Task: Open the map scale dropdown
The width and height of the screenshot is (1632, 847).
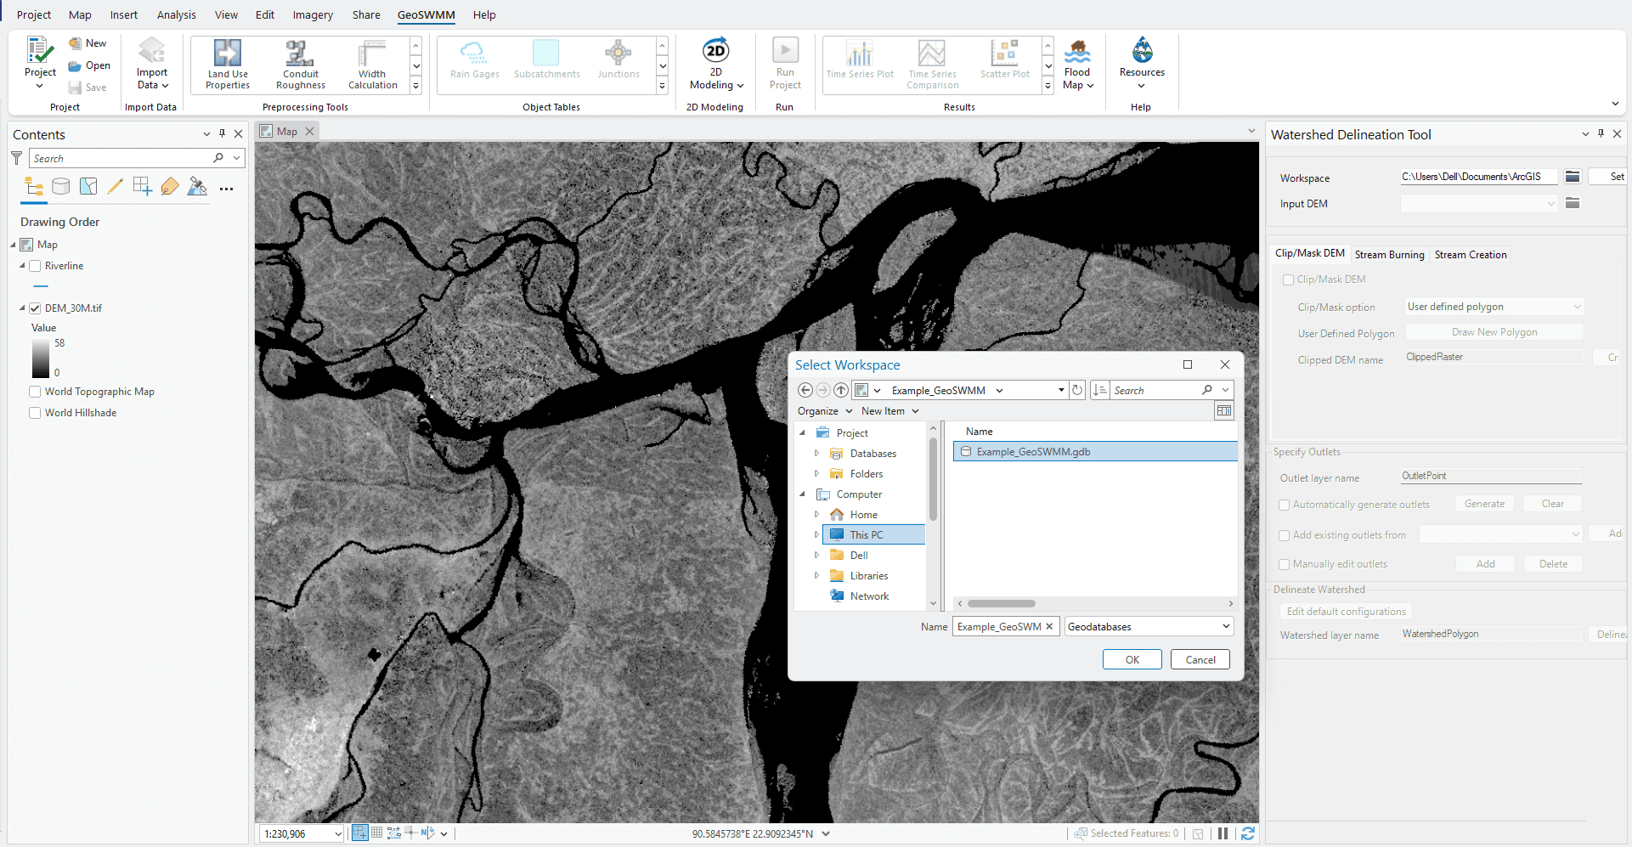Action: [x=337, y=834]
